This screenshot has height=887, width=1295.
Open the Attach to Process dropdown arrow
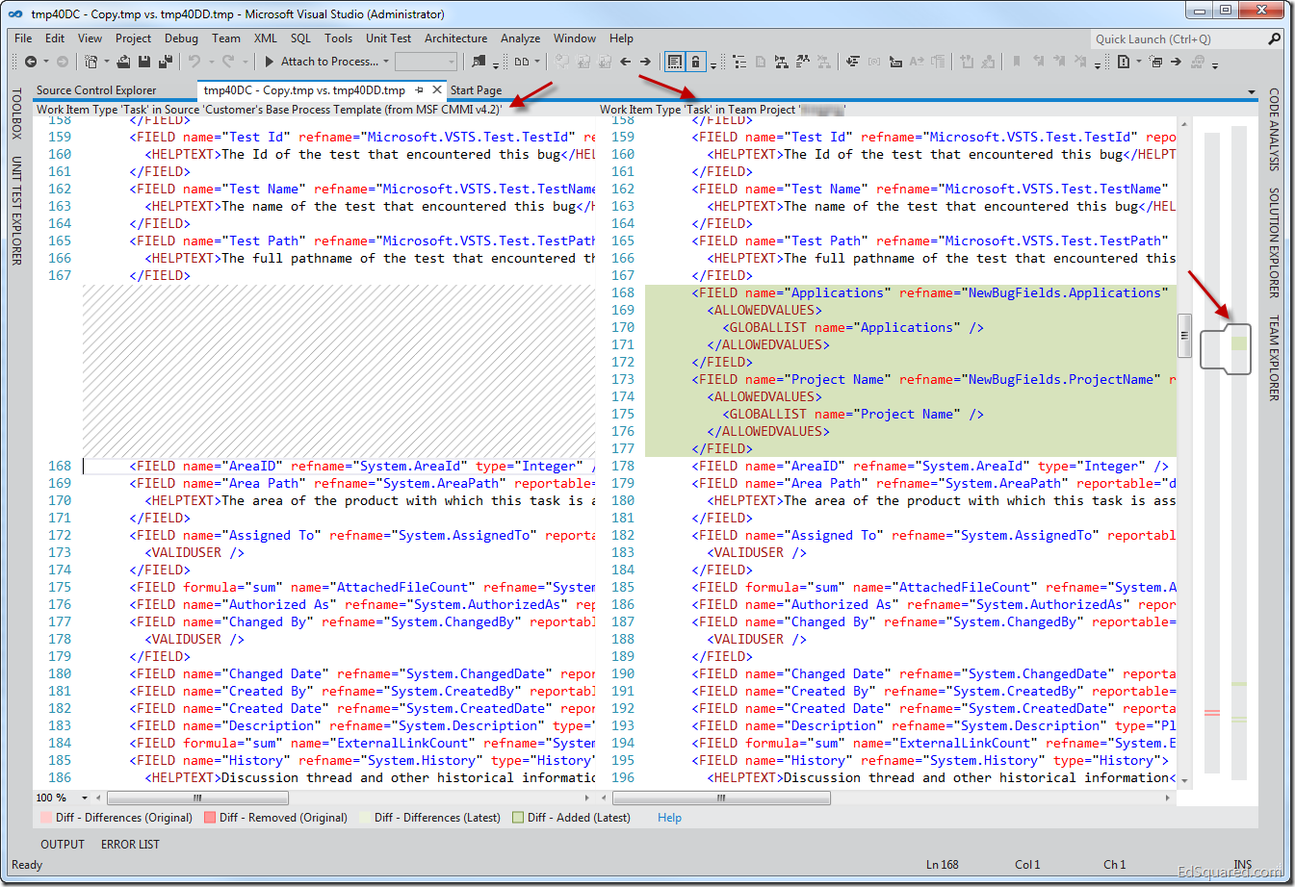pos(386,62)
